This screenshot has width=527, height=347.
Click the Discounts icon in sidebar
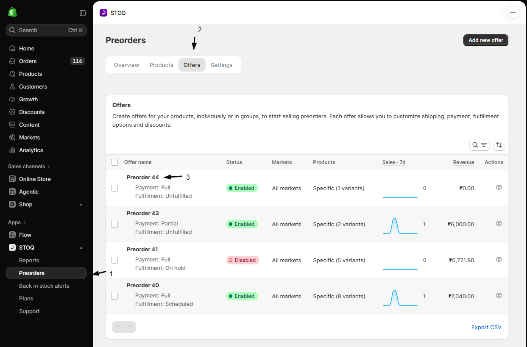point(12,112)
